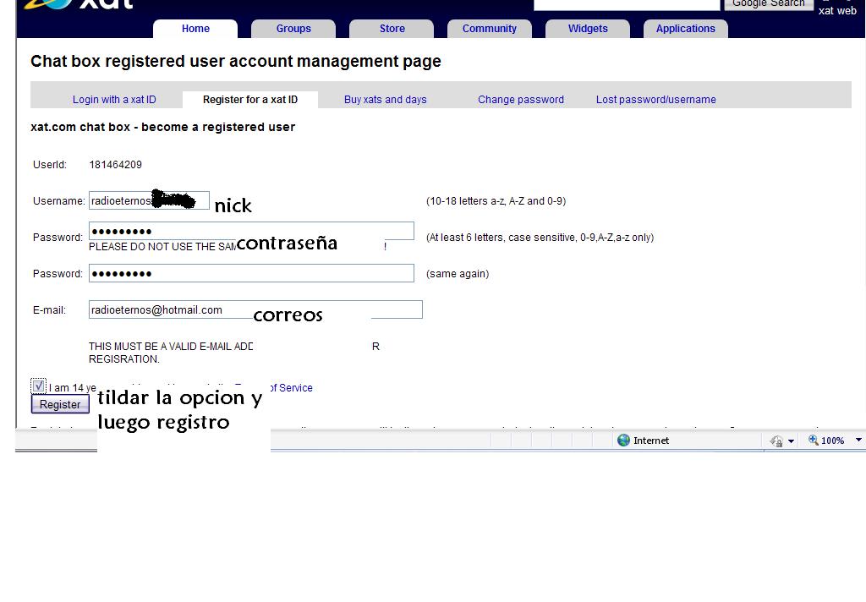Screen dimensions: 866x602
Task: Click the '(10-18 letters a-z, A-Z and 0-9)' hint
Action: [496, 201]
